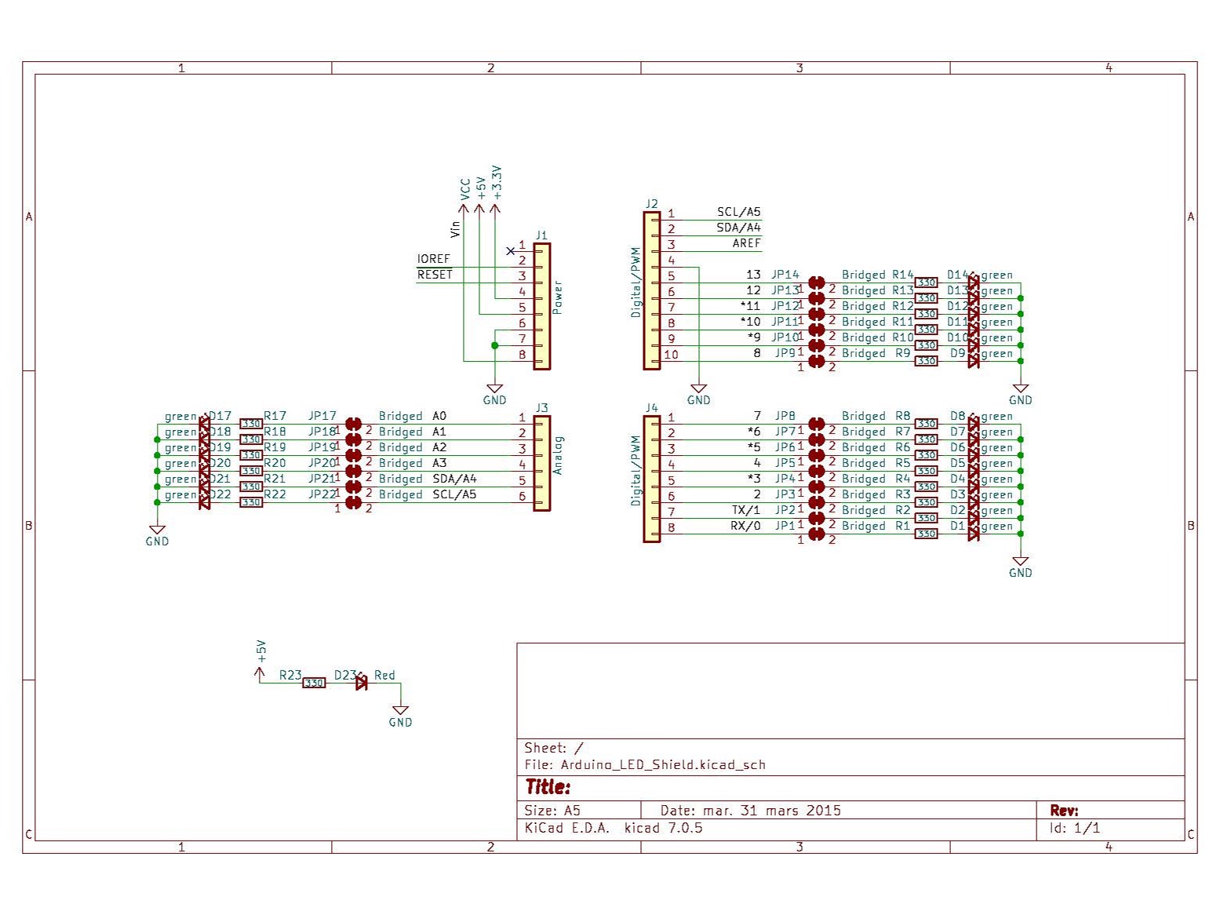Click the GND symbol under D23 LED
Image resolution: width=1220 pixels, height=915 pixels.
point(400,713)
